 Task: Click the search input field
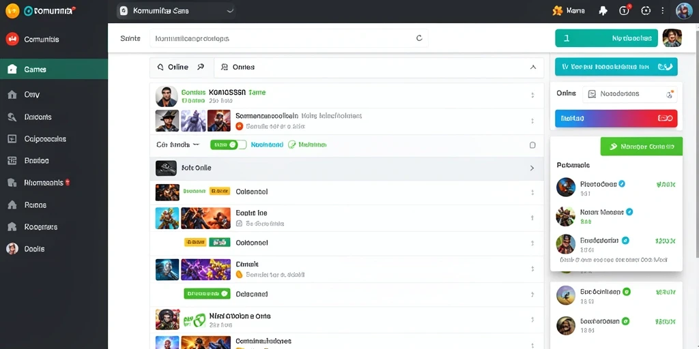pyautogui.click(x=289, y=38)
